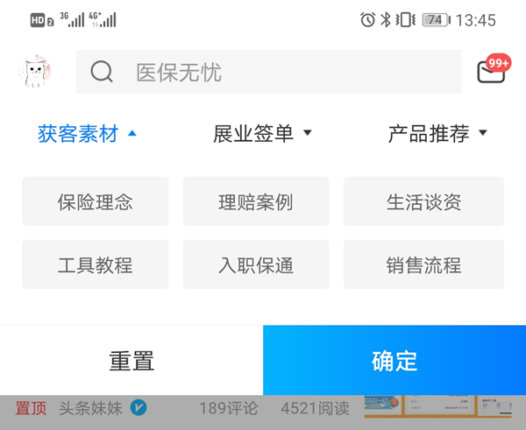
Task: Tap the verified badge beside 头条妹妹
Action: [x=139, y=407]
